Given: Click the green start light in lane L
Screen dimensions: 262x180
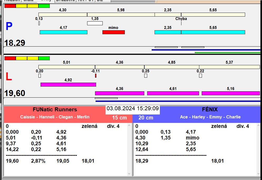Looking at the screenshot, I should click(44, 58).
